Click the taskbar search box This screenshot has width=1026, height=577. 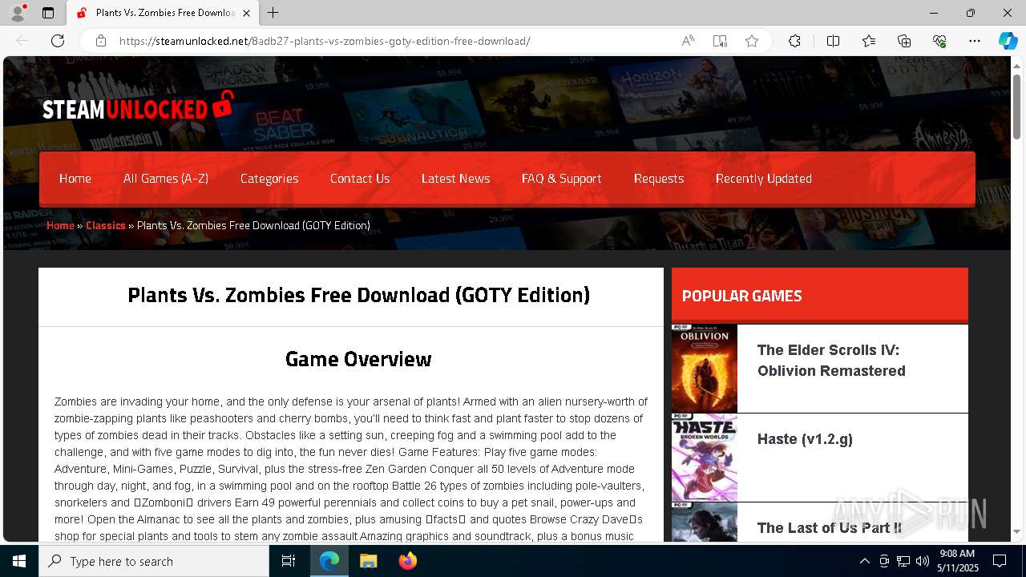click(154, 561)
